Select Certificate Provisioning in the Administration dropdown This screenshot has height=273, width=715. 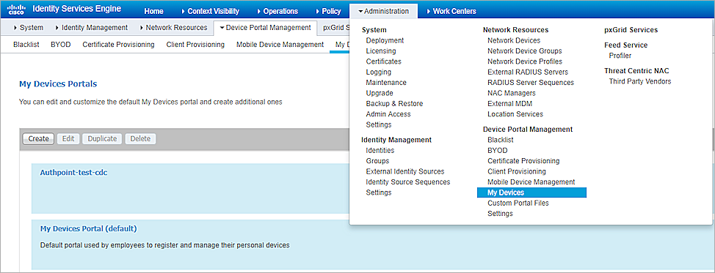click(523, 160)
